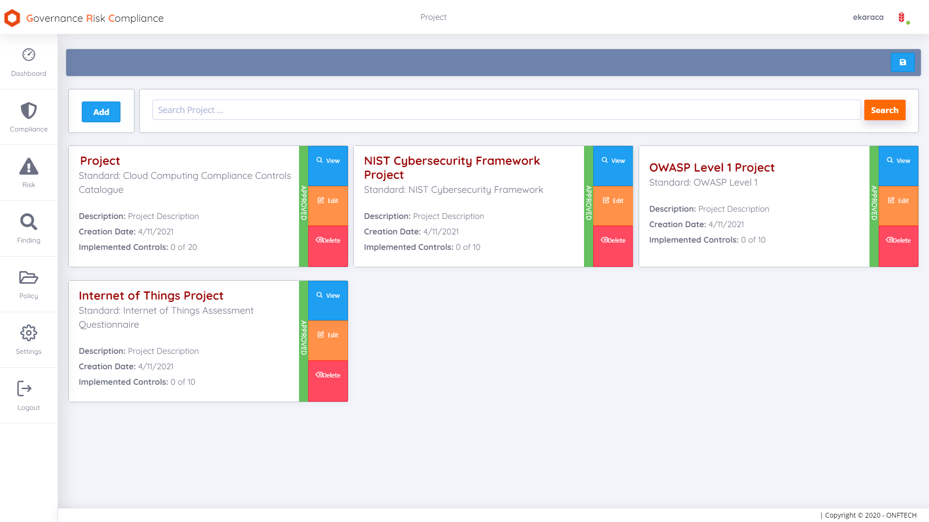The image size is (929, 522).
Task: Click the green APPROVED strip on NIST card
Action: (588, 206)
